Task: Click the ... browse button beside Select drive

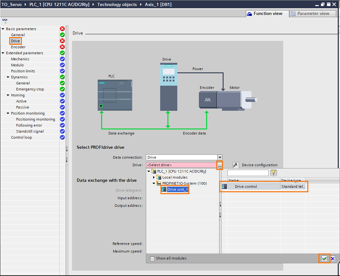Action: (x=219, y=165)
